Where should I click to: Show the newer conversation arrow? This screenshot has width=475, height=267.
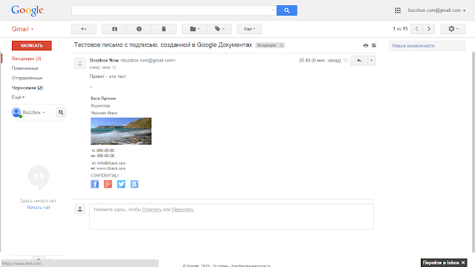pyautogui.click(x=417, y=29)
